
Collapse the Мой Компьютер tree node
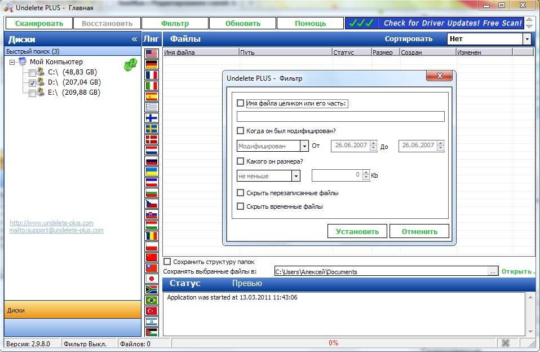tap(12, 63)
